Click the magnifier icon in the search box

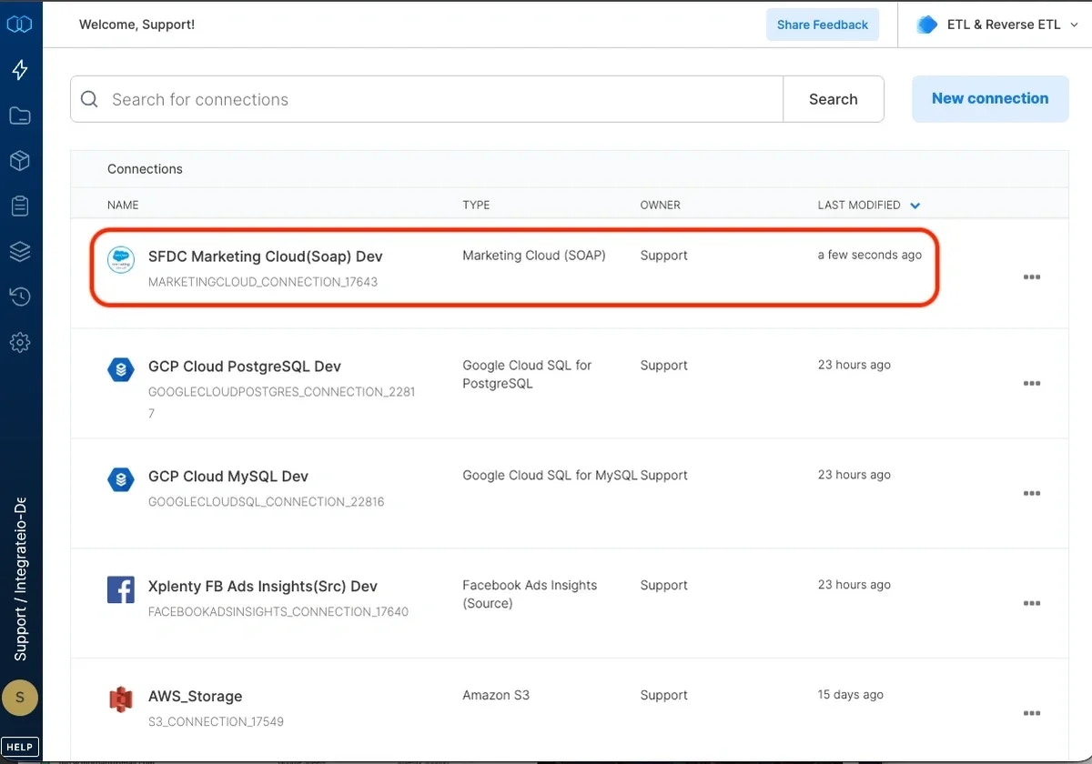pyautogui.click(x=89, y=99)
